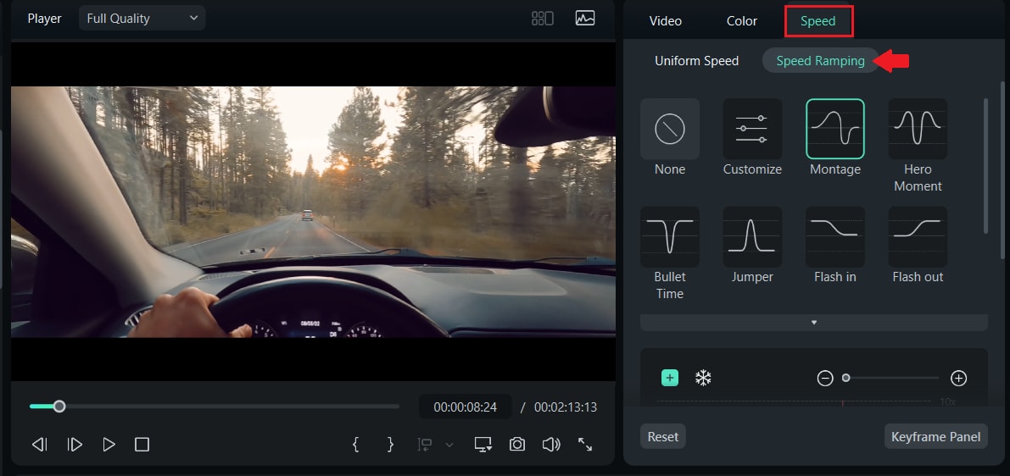The width and height of the screenshot is (1010, 476).
Task: Open the compare layout view icon
Action: 543,19
